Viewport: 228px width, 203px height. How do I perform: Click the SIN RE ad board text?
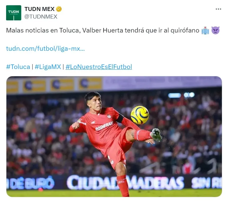pos(206,183)
